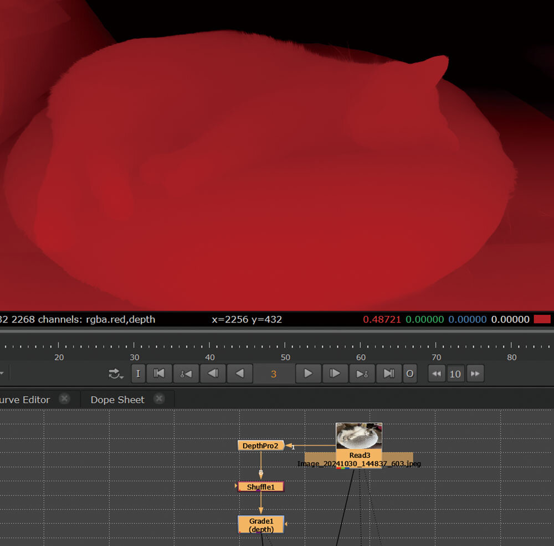Close the Curve Editor tab
This screenshot has height=546, width=554.
tap(64, 398)
